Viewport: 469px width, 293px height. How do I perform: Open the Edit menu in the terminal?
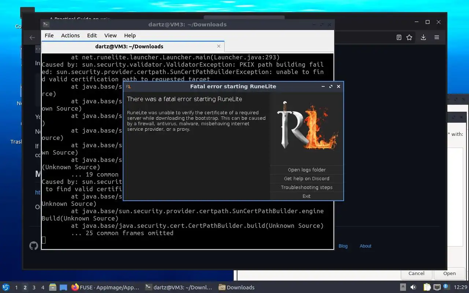[92, 36]
